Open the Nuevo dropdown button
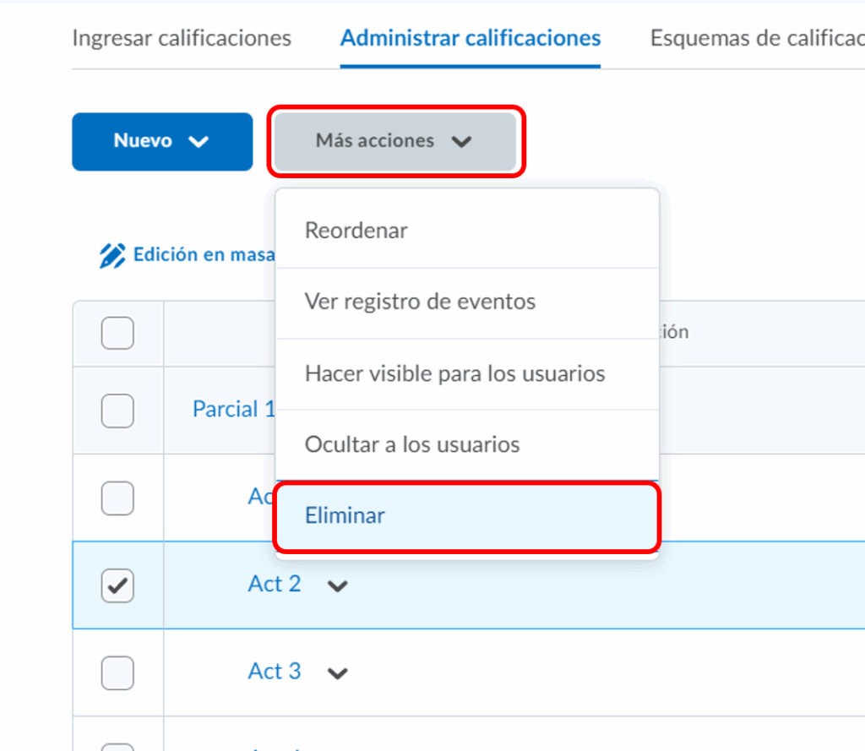Image resolution: width=865 pixels, height=751 pixels. [162, 141]
